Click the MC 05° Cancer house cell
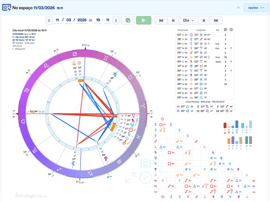This screenshot has width=270, height=202. (185, 111)
